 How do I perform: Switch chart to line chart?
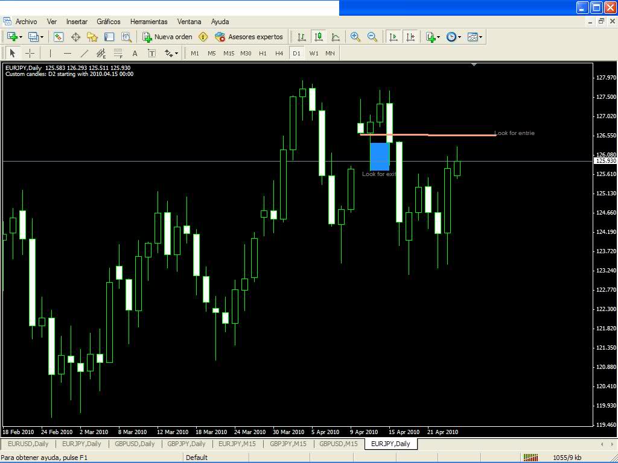pyautogui.click(x=336, y=37)
